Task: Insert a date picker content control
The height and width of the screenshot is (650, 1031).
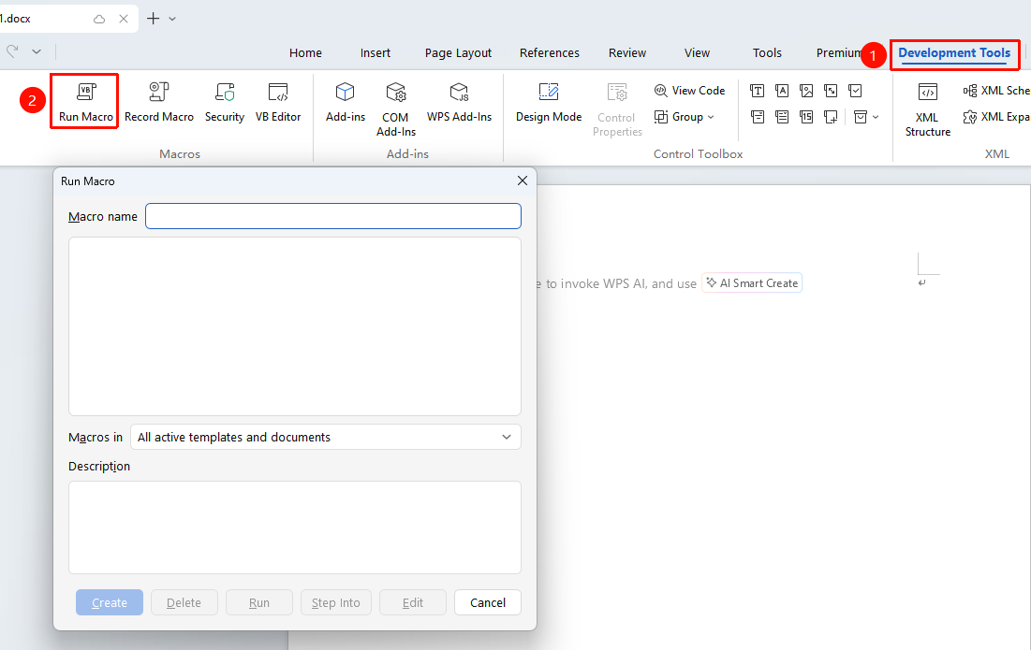Action: pyautogui.click(x=806, y=117)
